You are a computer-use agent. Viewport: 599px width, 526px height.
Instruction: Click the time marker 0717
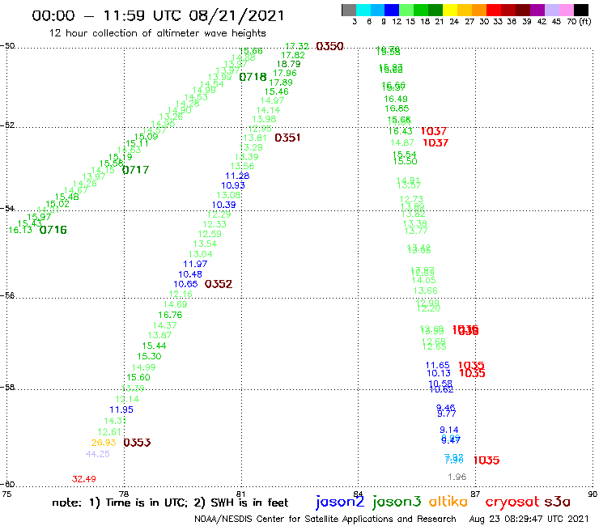(x=136, y=170)
